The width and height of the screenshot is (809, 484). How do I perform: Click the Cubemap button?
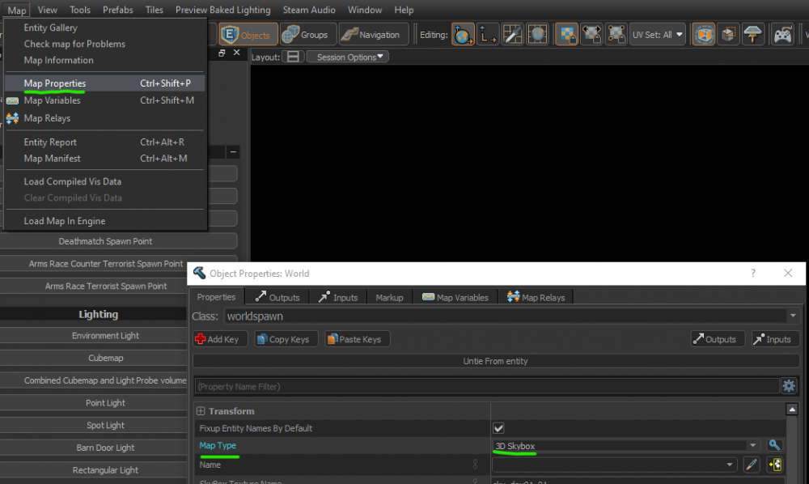click(x=105, y=358)
